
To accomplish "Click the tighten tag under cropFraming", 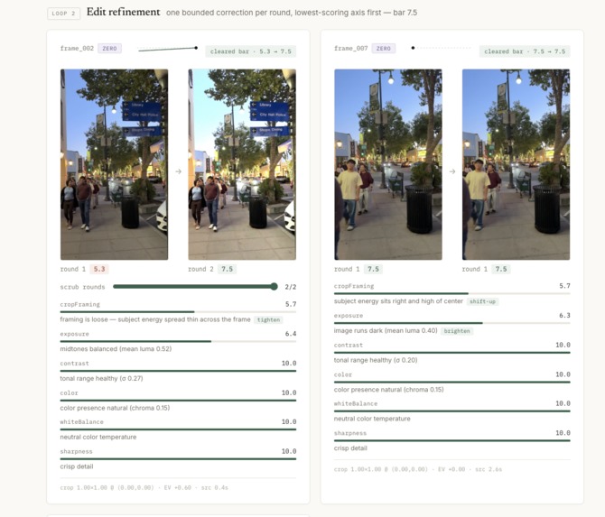I will tap(268, 320).
